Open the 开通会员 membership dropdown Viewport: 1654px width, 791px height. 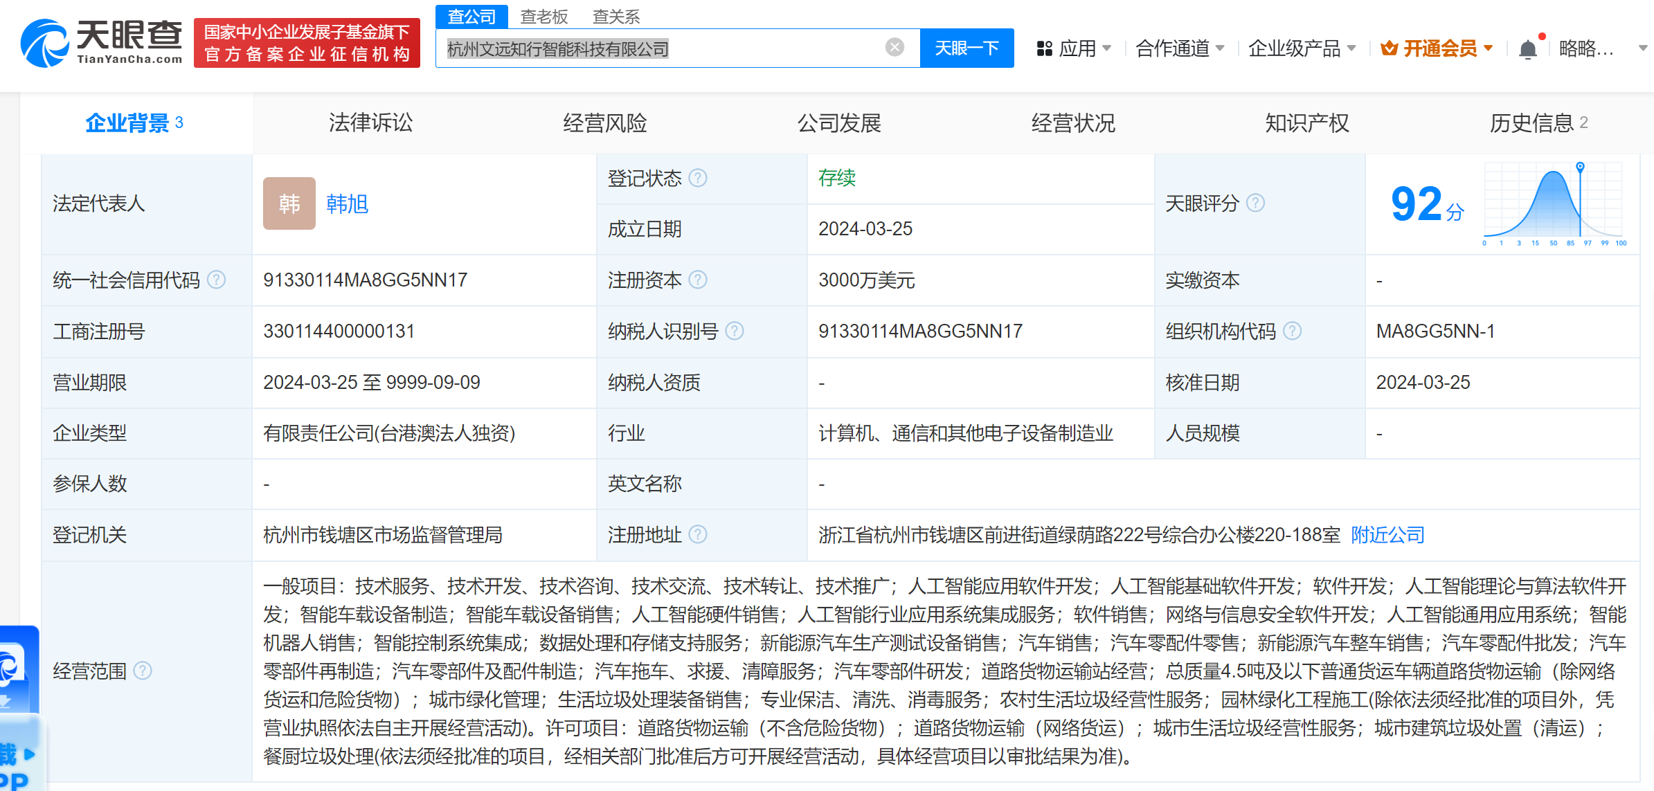tap(1437, 48)
